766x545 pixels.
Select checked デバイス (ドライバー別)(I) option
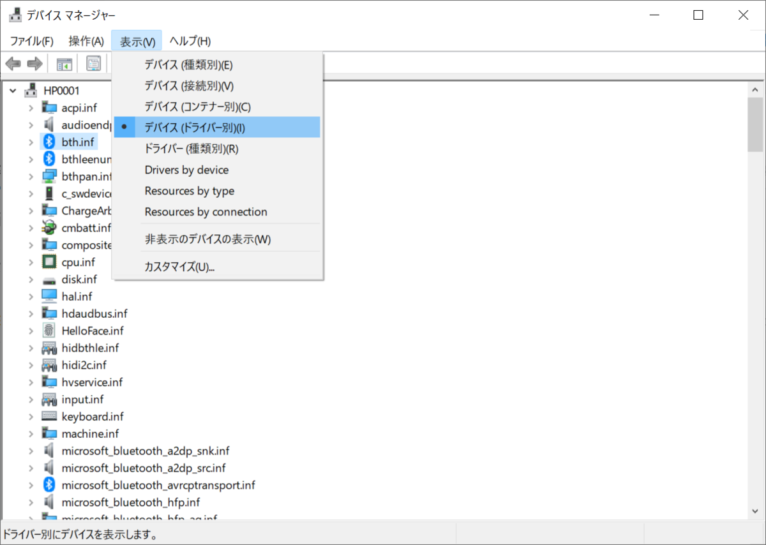[217, 128]
